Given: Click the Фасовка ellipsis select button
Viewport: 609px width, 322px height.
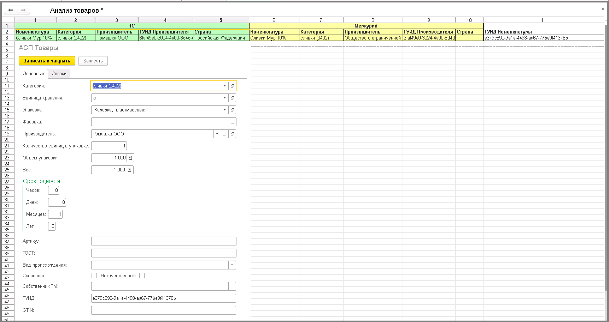Looking at the screenshot, I should [x=232, y=122].
